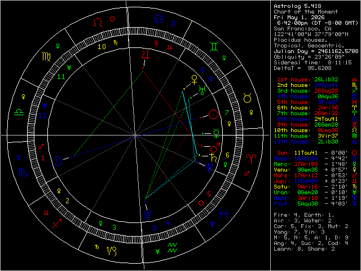The height and width of the screenshot is (271, 361).
Task: Click the 'Tropical, Geocentric.' line
Action: 309,46
